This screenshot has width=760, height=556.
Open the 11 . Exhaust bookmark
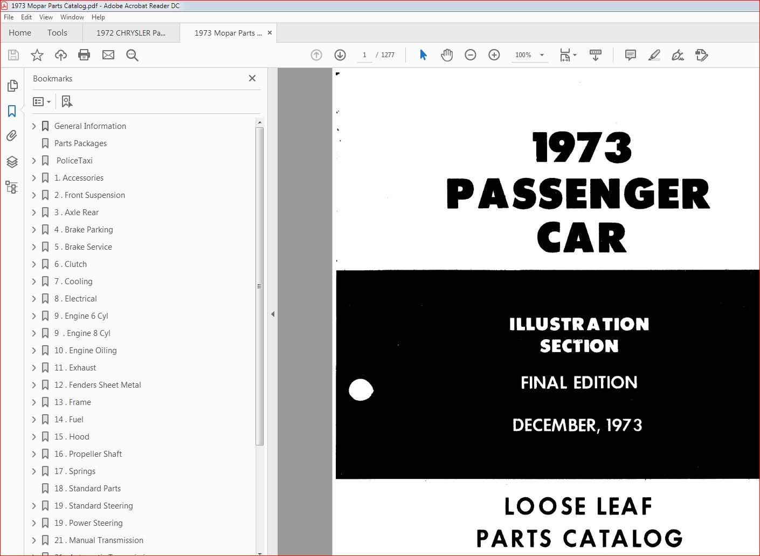75,368
